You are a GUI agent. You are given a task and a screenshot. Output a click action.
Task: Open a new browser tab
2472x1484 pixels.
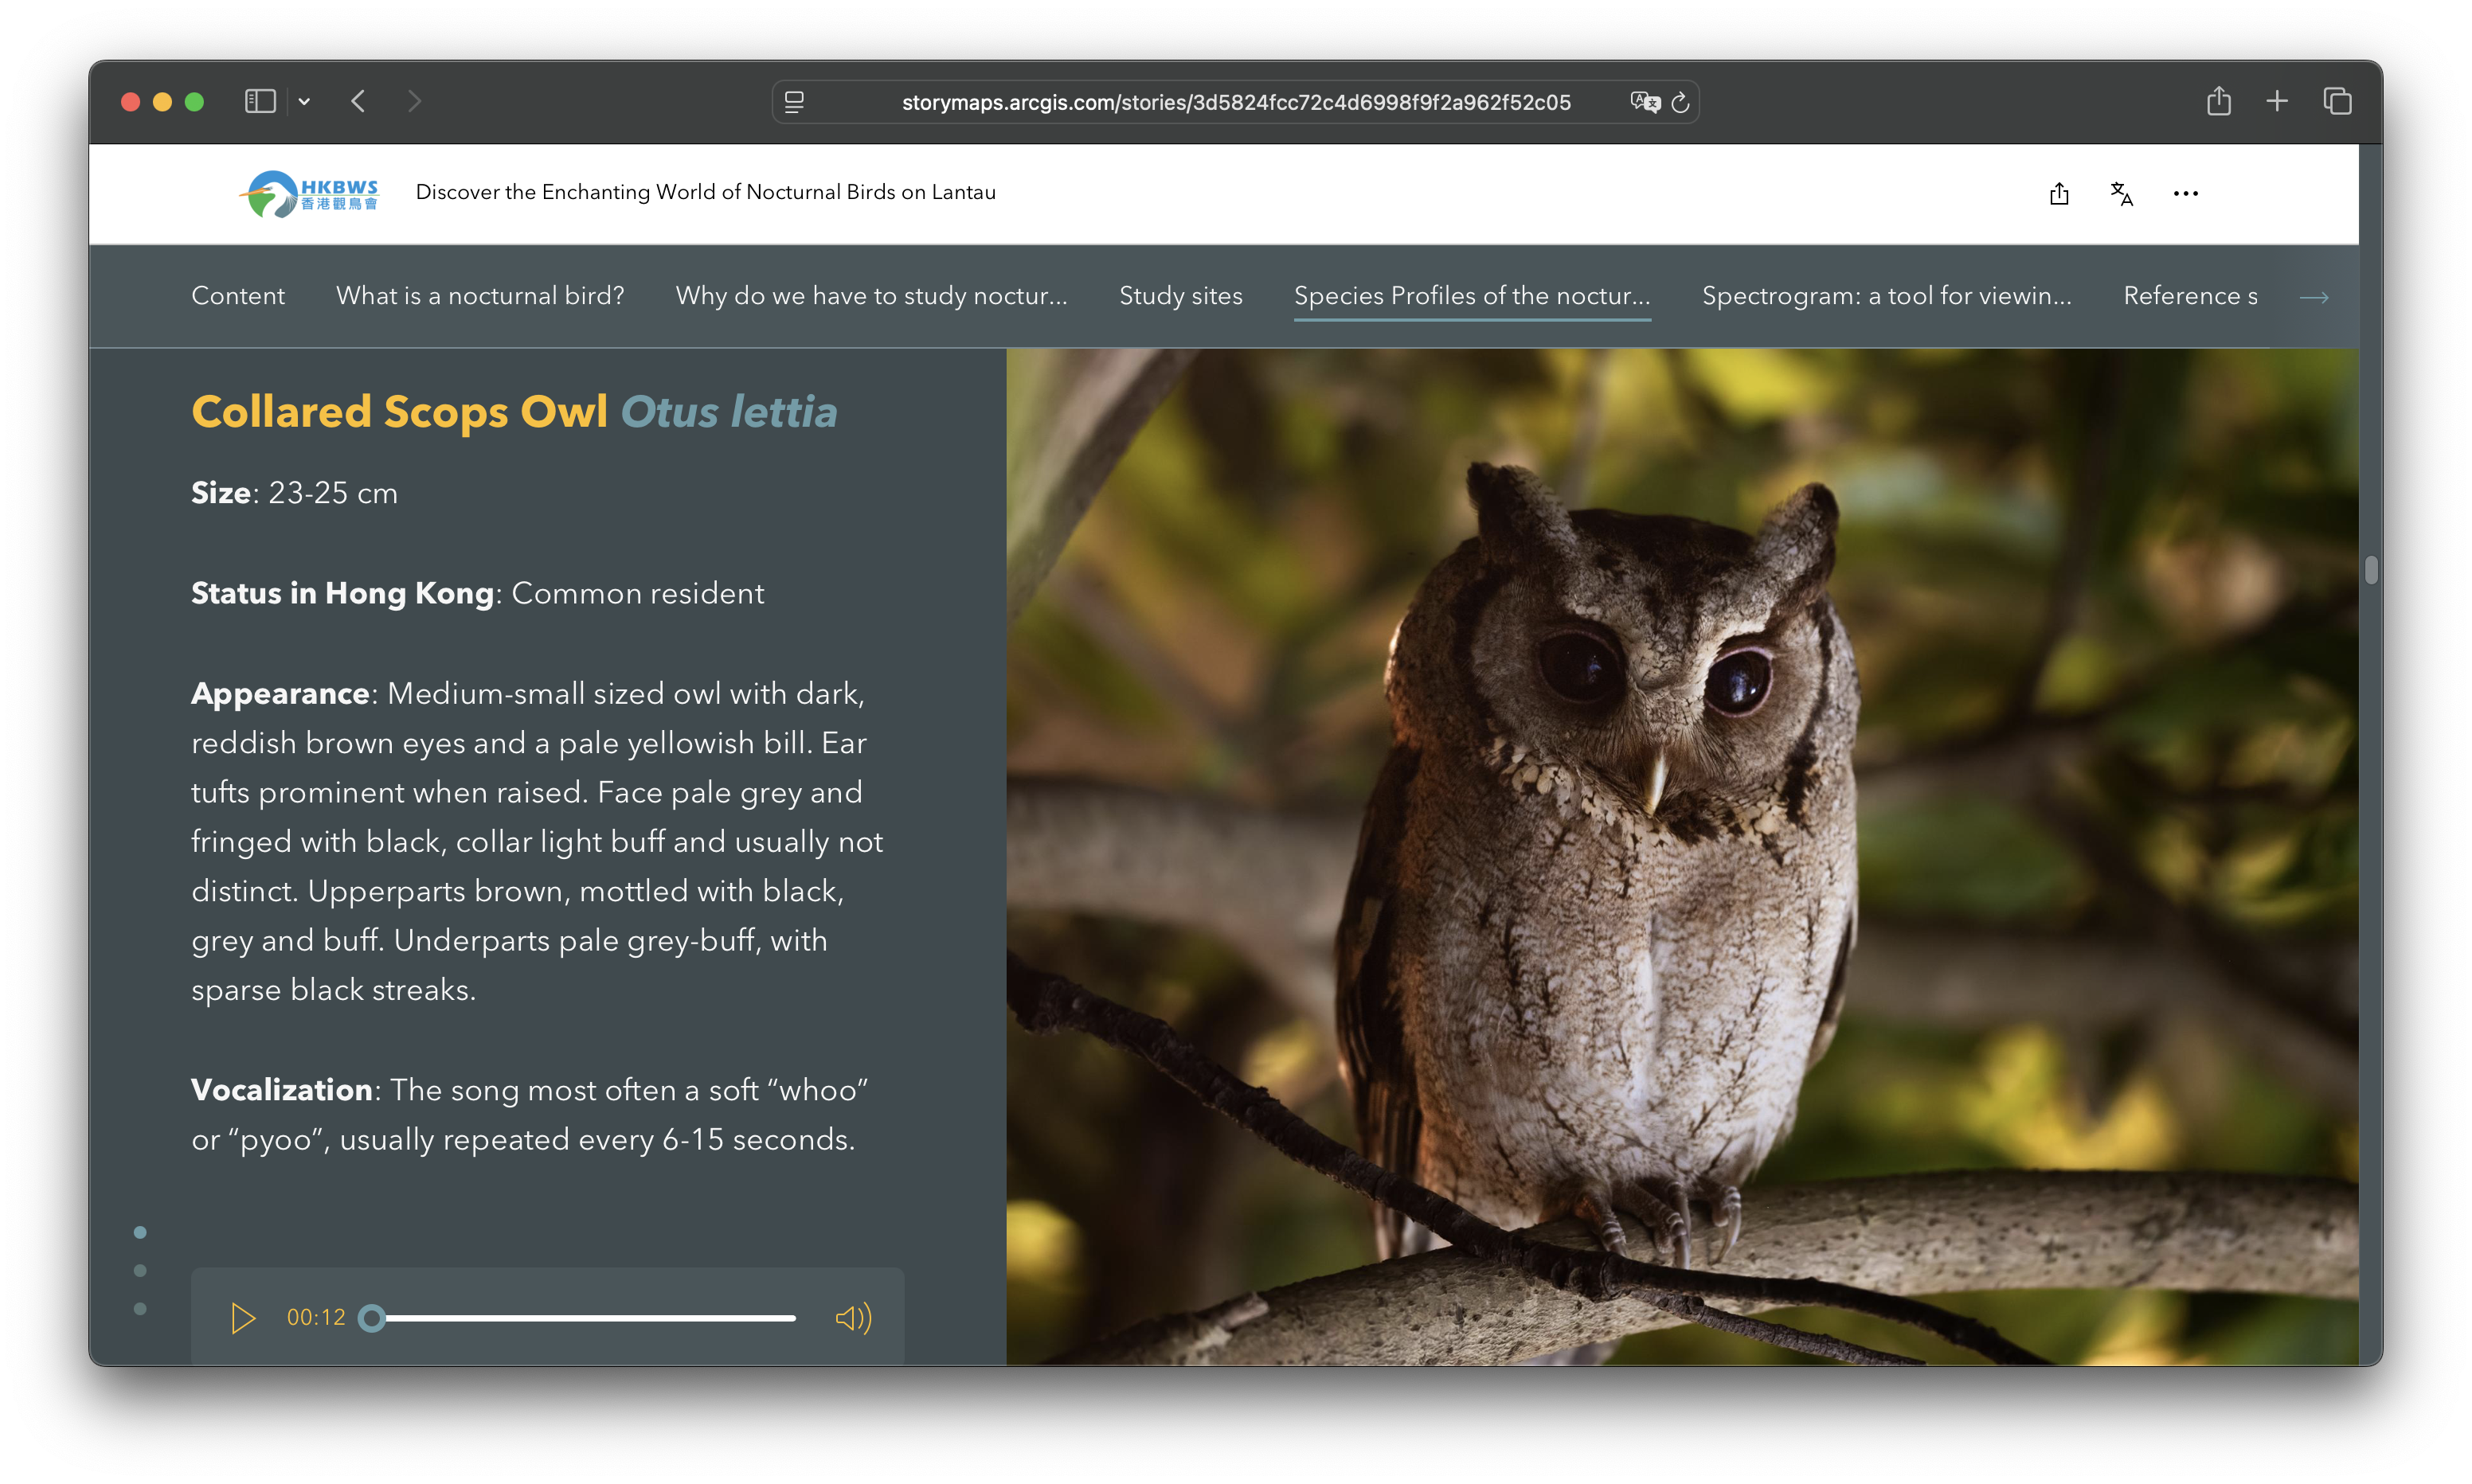[x=2277, y=100]
